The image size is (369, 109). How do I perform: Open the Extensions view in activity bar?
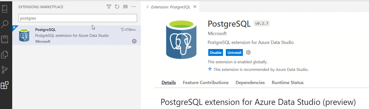pos(5,85)
